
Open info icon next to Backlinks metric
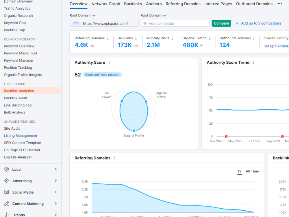click(136, 38)
